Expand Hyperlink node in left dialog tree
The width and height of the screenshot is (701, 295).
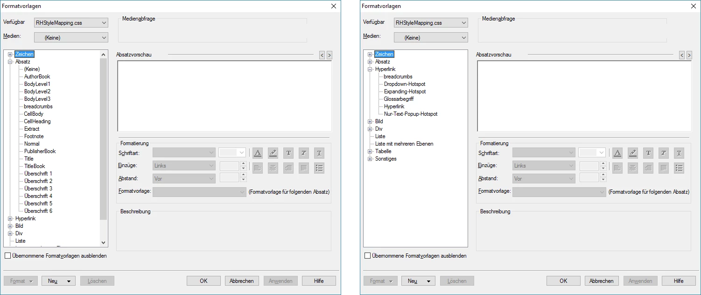coord(10,218)
